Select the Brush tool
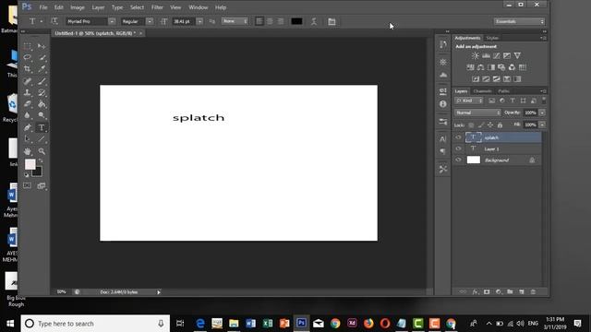The image size is (591, 332). 42,81
